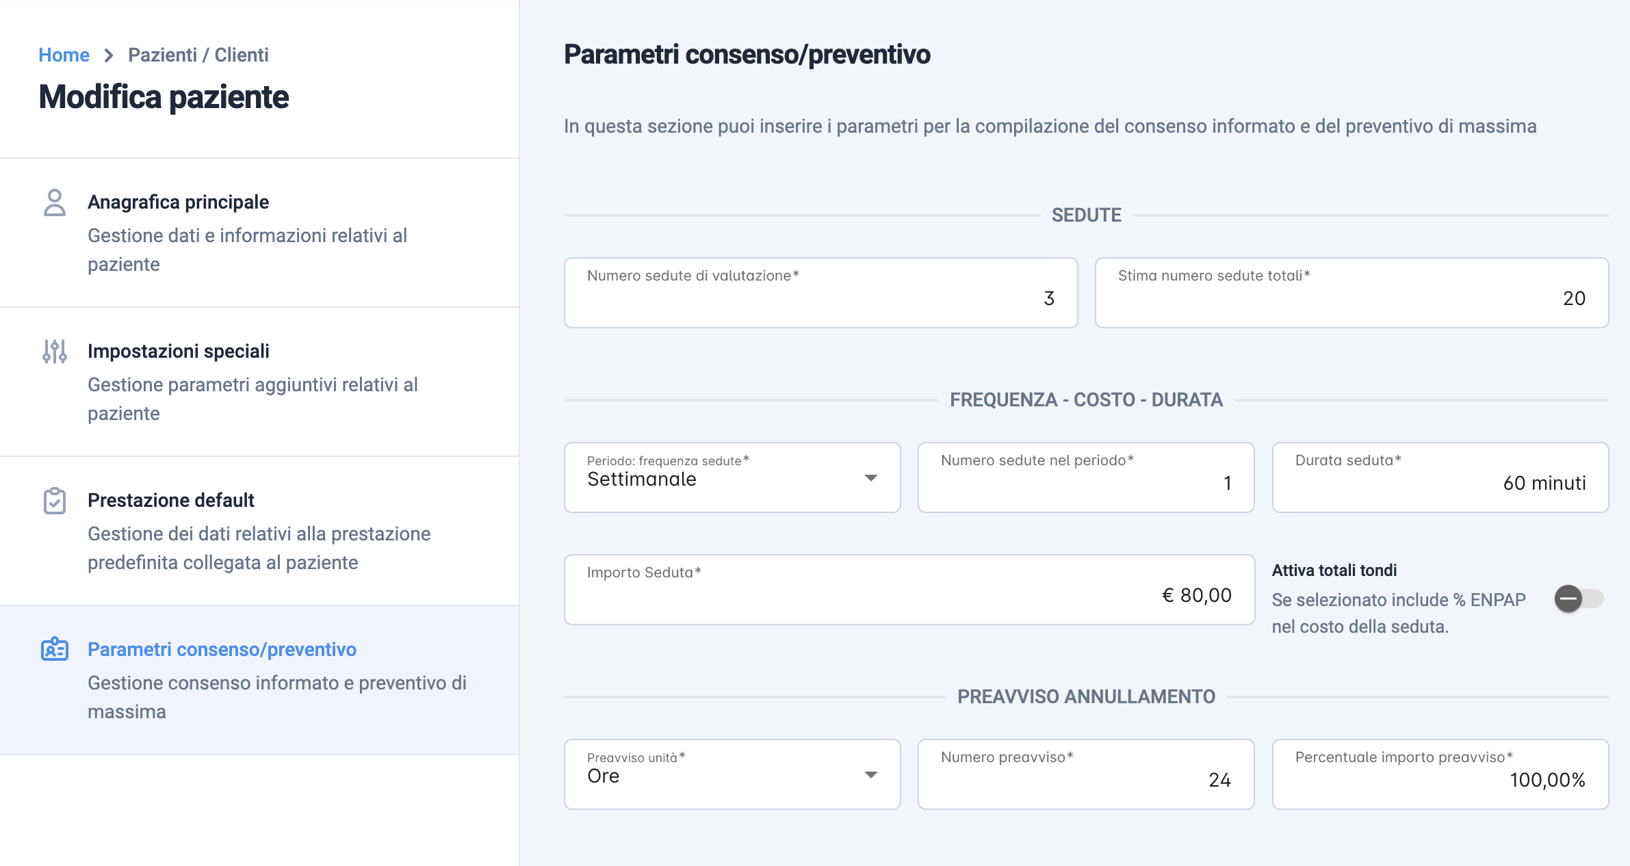The image size is (1630, 866).
Task: Click the ID card icon for Parametri consenso/preventivo
Action: coord(55,649)
